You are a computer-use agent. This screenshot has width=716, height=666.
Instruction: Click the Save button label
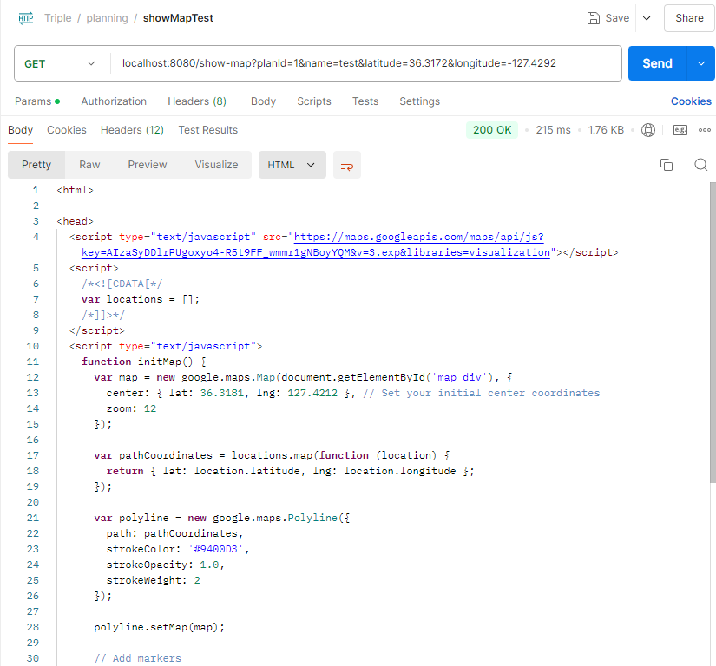[x=617, y=18]
